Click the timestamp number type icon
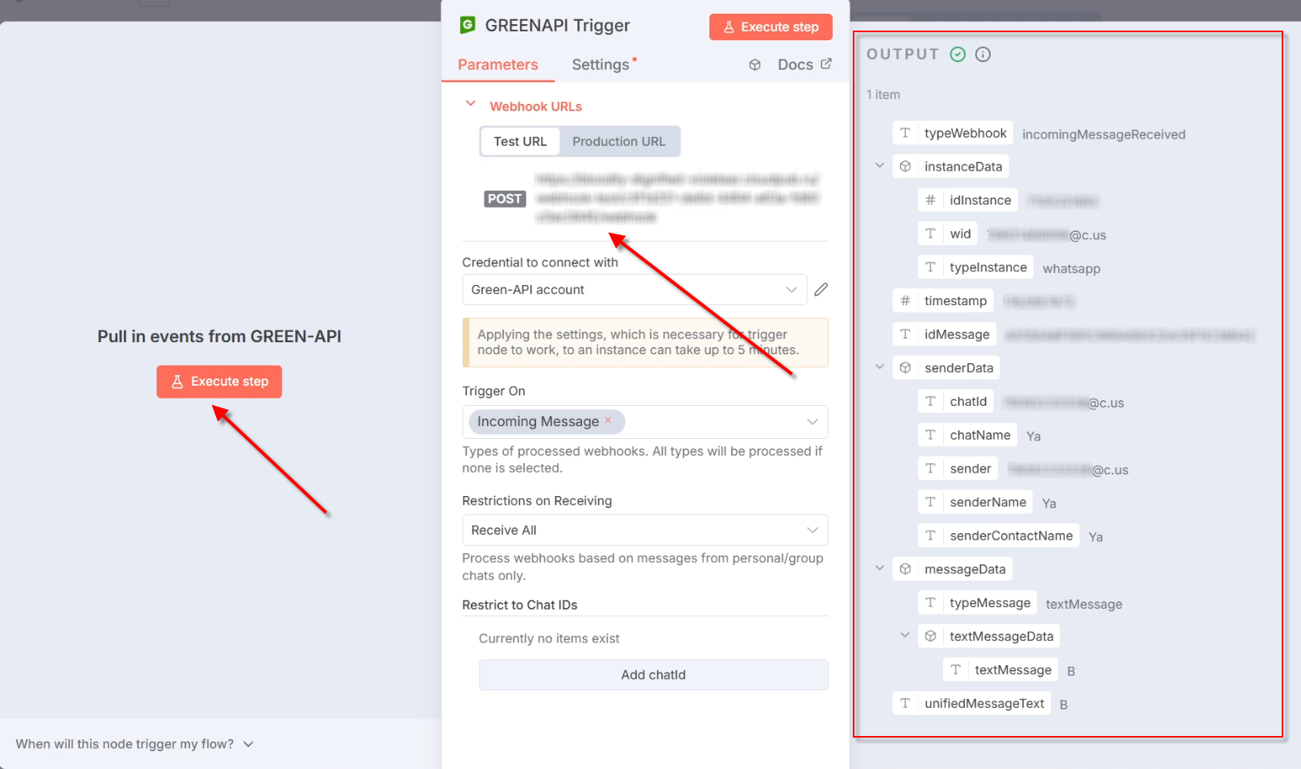The width and height of the screenshot is (1301, 769). [x=905, y=301]
